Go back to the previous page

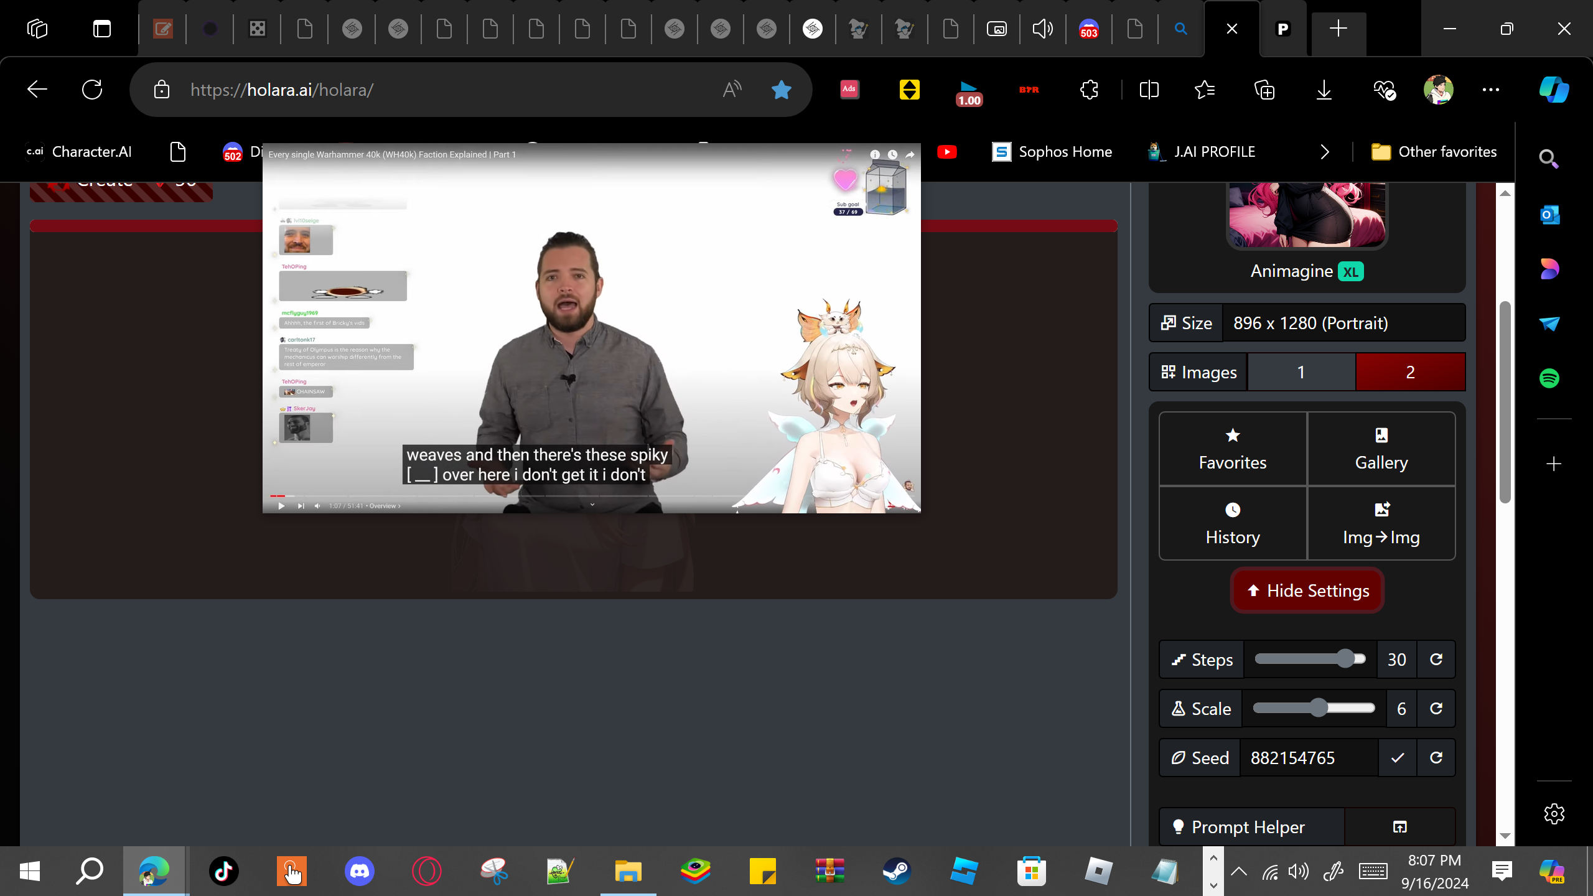[37, 90]
